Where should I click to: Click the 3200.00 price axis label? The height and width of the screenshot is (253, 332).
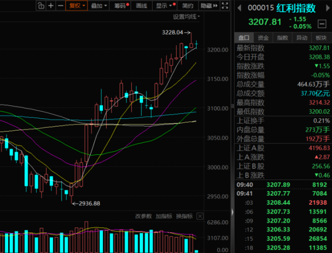[218, 50]
